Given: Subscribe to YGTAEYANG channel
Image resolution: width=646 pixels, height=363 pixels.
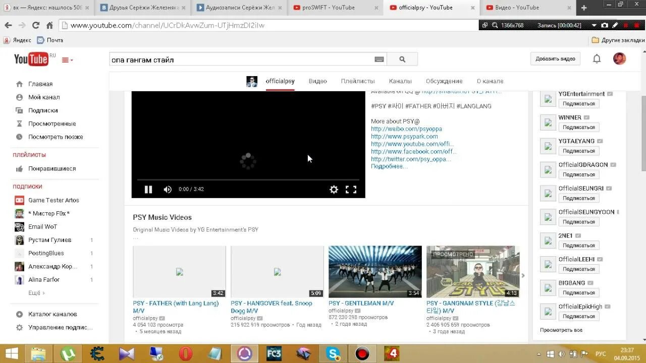Looking at the screenshot, I should [x=579, y=151].
